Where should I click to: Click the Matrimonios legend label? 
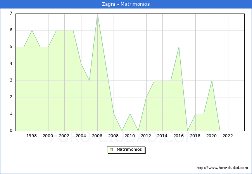point(129,149)
